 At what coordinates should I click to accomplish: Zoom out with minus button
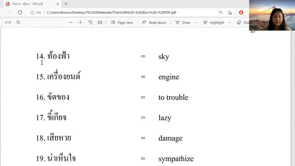pos(71,23)
